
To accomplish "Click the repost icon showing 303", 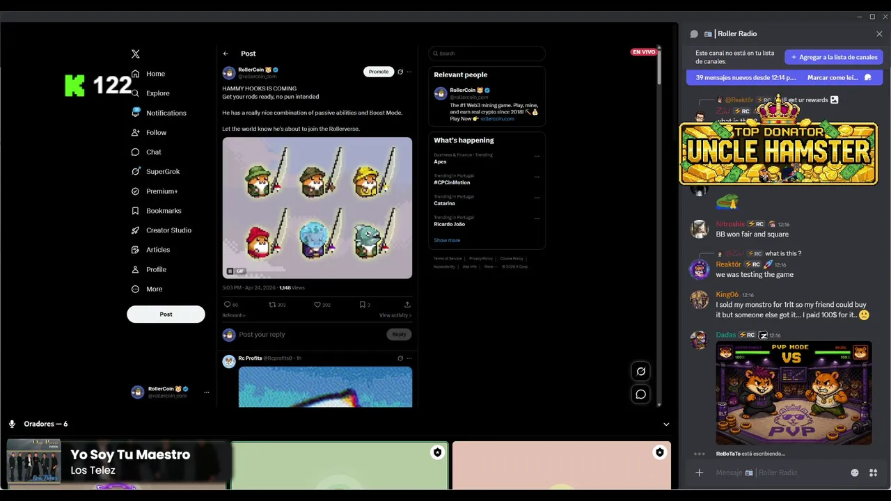I will point(272,305).
